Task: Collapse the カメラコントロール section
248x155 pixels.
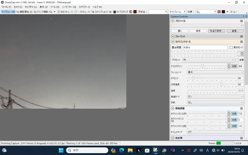Action: 173,42
